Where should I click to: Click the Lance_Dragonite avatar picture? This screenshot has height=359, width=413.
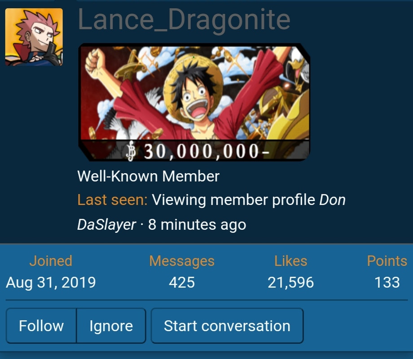point(34,37)
